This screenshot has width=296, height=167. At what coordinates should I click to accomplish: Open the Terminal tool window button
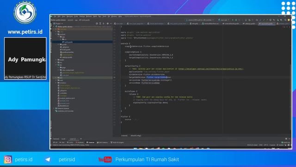tap(91, 142)
